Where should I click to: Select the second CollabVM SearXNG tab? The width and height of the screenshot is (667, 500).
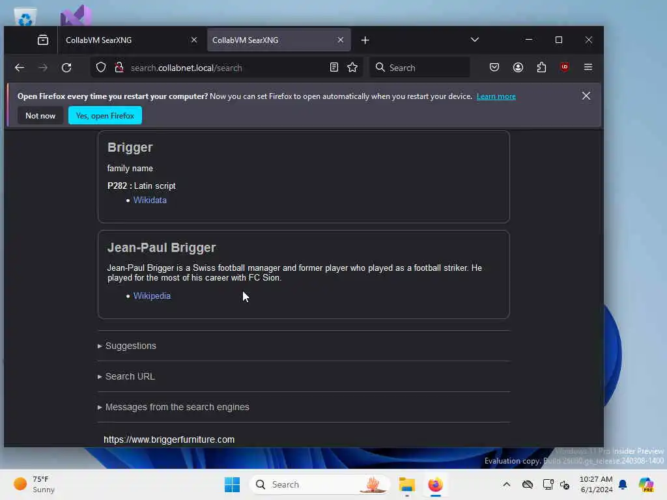[279, 40]
